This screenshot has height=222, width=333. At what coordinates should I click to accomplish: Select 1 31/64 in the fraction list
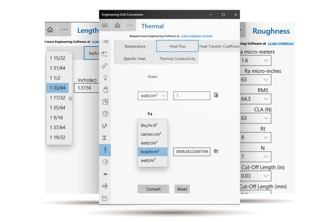point(58,68)
